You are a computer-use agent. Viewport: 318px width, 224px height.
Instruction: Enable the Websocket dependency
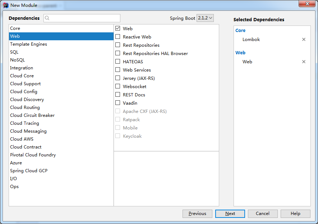point(117,86)
